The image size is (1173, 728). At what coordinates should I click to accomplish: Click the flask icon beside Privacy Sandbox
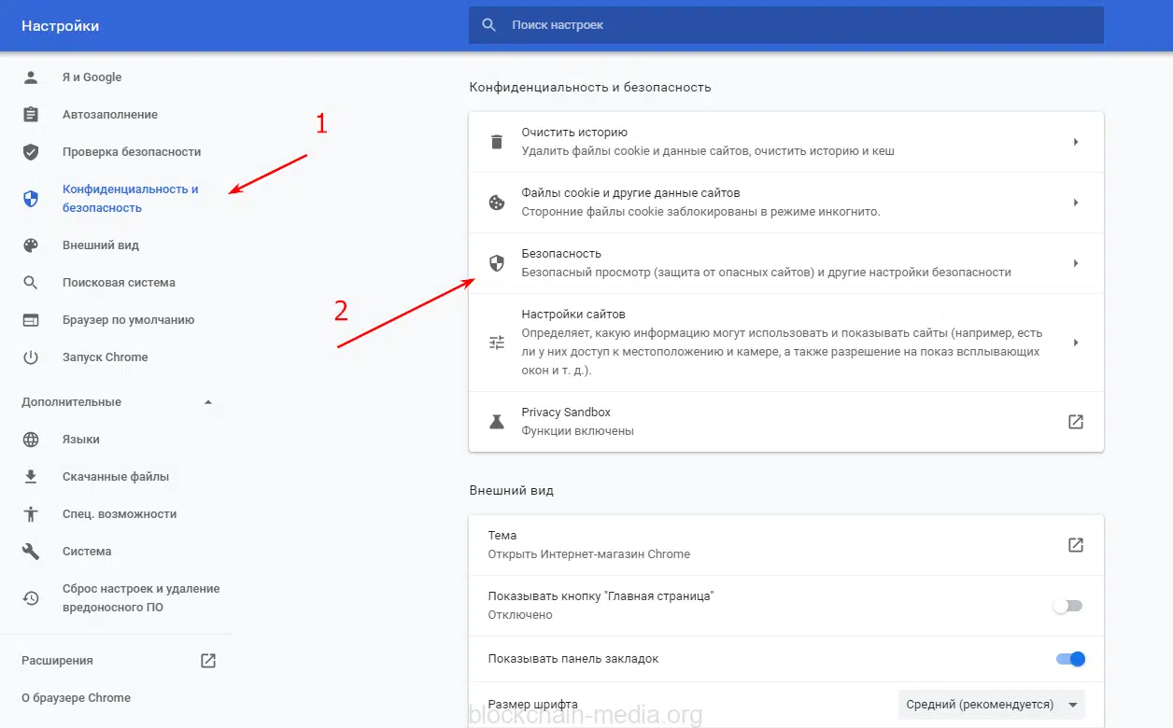click(x=497, y=422)
